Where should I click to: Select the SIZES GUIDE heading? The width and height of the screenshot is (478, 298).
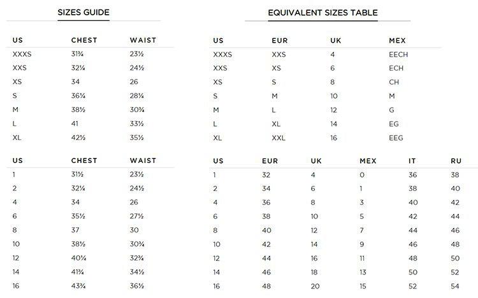click(x=83, y=12)
